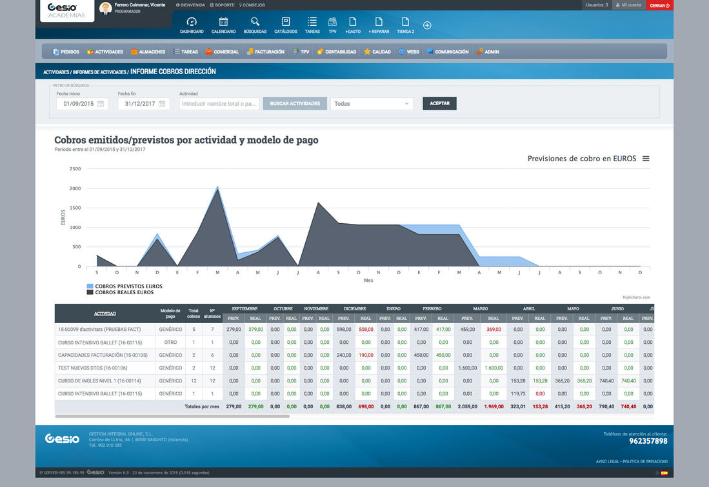Go to Informes de Actividades breadcrumb
Screen dimensions: 709x487
99,72
